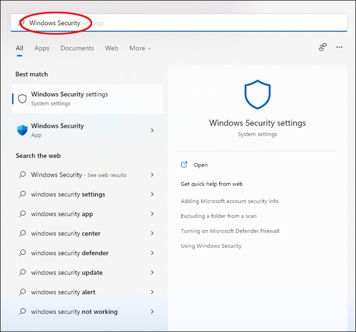Expand chevron for 'windows security not working'

[x=152, y=312]
